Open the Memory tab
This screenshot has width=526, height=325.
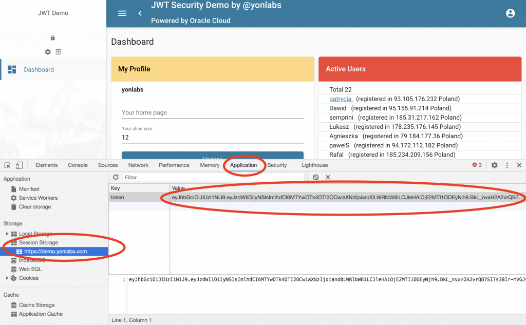[210, 165]
